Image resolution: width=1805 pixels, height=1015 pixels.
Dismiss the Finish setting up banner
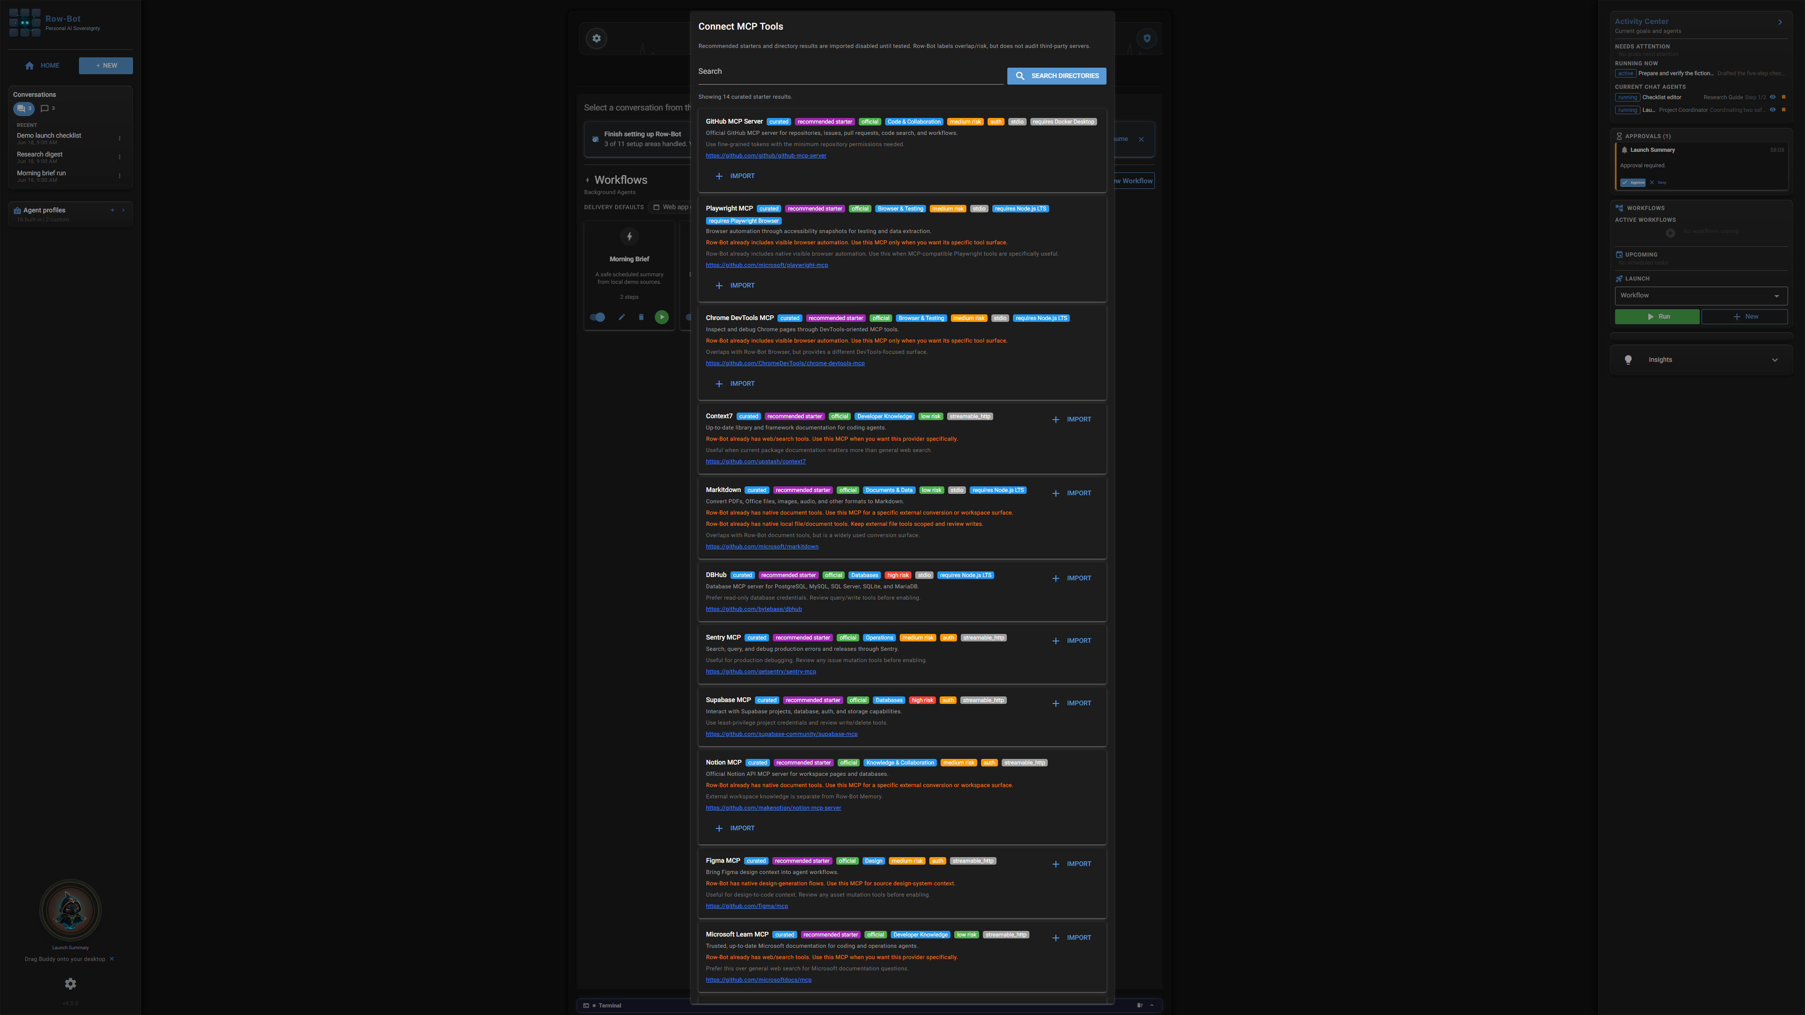tap(1141, 140)
